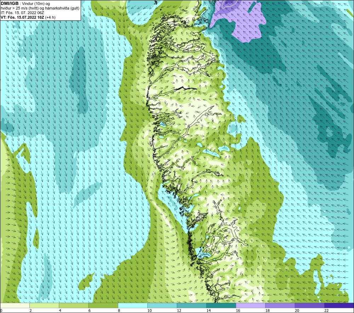Pick the medium green 4–6 m/s legend swatch
Viewport: 354px width, 313px height.
click(x=74, y=306)
